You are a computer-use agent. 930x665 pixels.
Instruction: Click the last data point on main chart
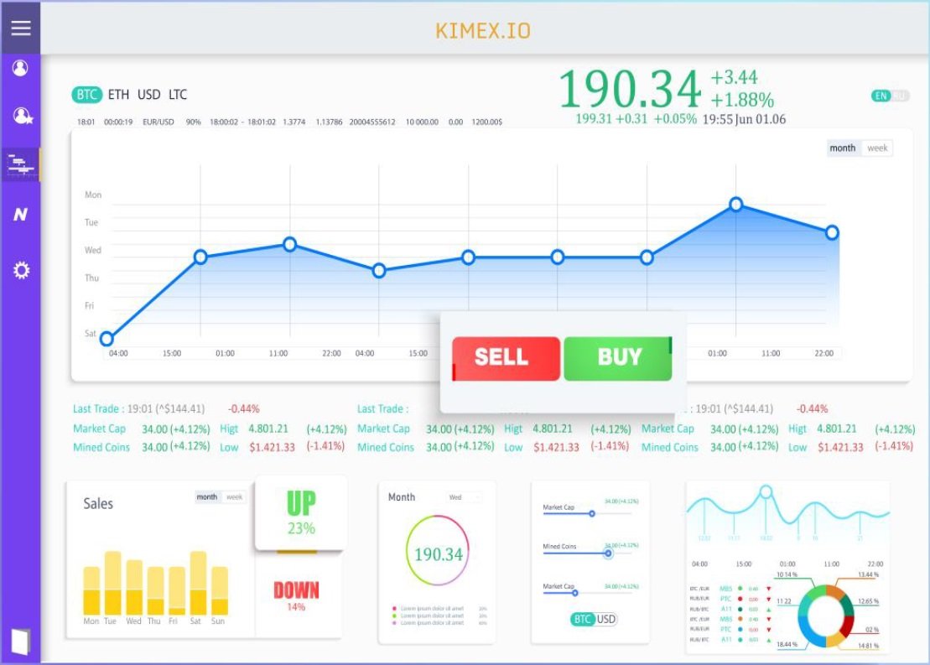832,232
